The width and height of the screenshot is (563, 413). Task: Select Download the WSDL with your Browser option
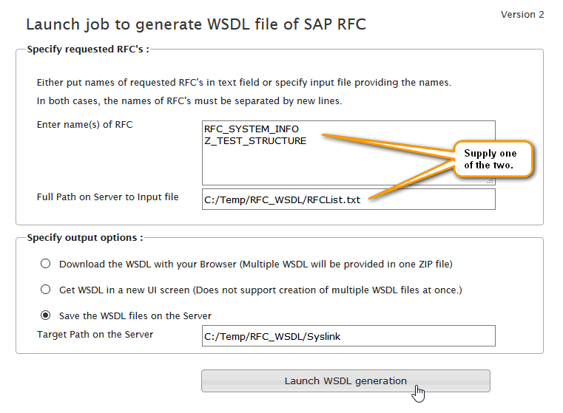click(46, 264)
